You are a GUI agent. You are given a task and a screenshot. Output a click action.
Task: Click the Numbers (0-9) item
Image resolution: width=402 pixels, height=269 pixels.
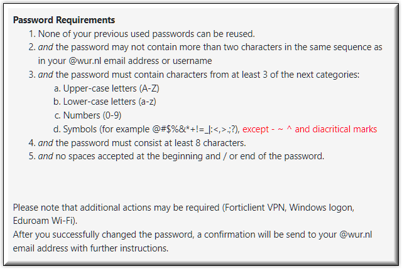tap(87, 115)
